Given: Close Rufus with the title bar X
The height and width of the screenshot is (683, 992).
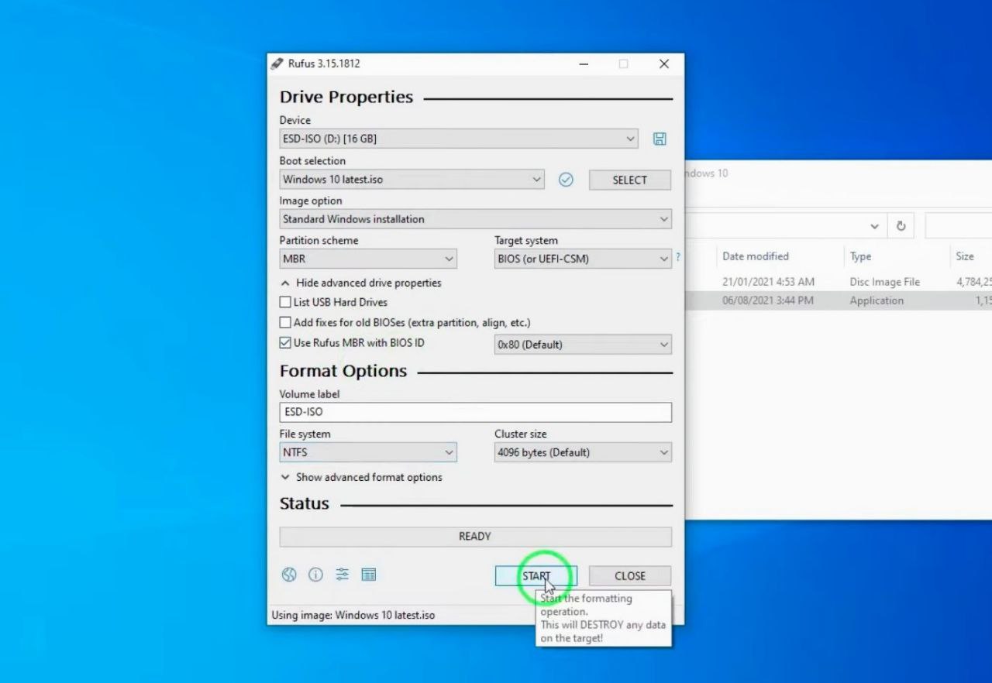Looking at the screenshot, I should coord(663,63).
